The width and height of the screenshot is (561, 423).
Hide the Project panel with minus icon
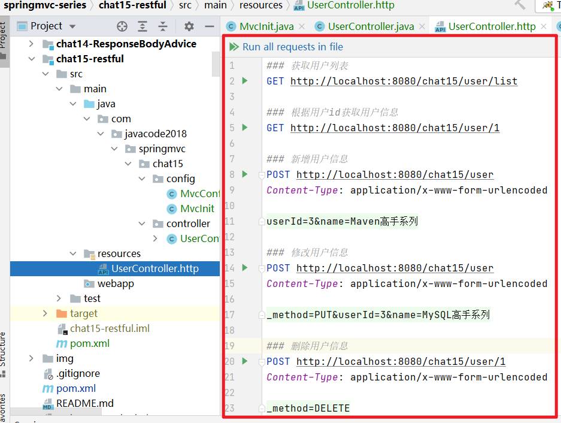[210, 26]
